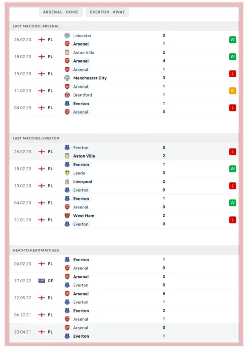Image resolution: width=247 pixels, height=348 pixels.
Task: Open the match dated 22.05.22
Action: 23,298
